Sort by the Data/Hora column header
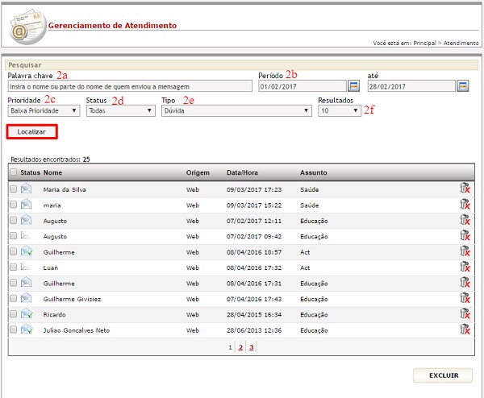Viewport: 484px width, 398px height. pos(242,172)
